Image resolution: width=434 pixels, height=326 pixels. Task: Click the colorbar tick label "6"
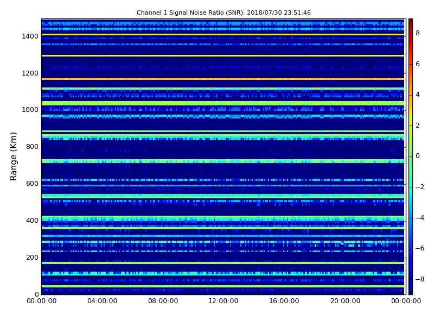[x=418, y=64]
